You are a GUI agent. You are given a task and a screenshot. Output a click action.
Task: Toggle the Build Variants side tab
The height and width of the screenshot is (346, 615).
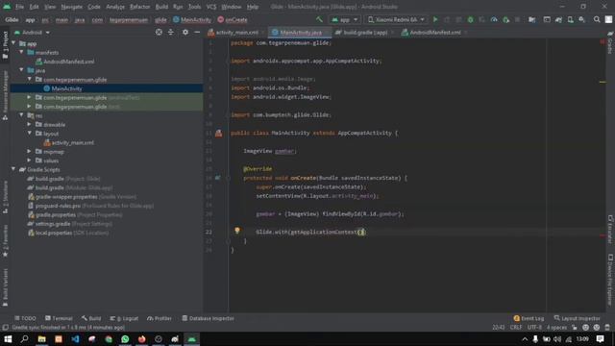[x=5, y=287]
